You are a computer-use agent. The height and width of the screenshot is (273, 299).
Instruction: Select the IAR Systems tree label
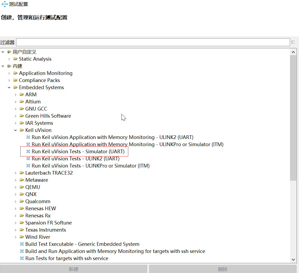[x=39, y=123]
